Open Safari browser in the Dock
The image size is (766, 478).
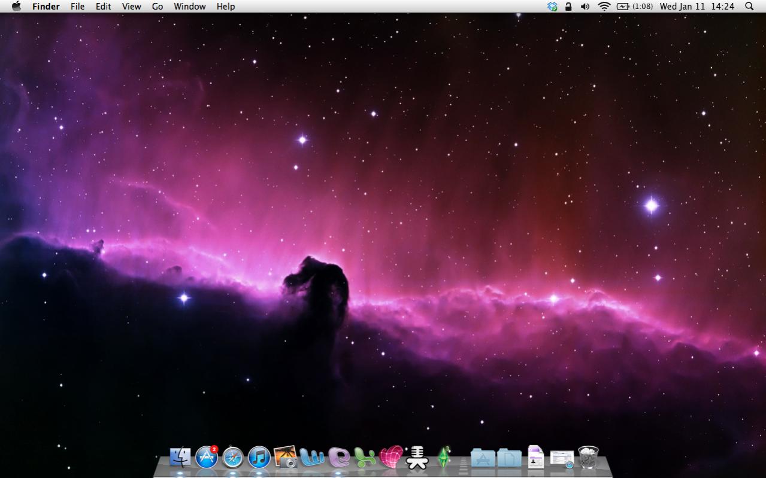(233, 458)
